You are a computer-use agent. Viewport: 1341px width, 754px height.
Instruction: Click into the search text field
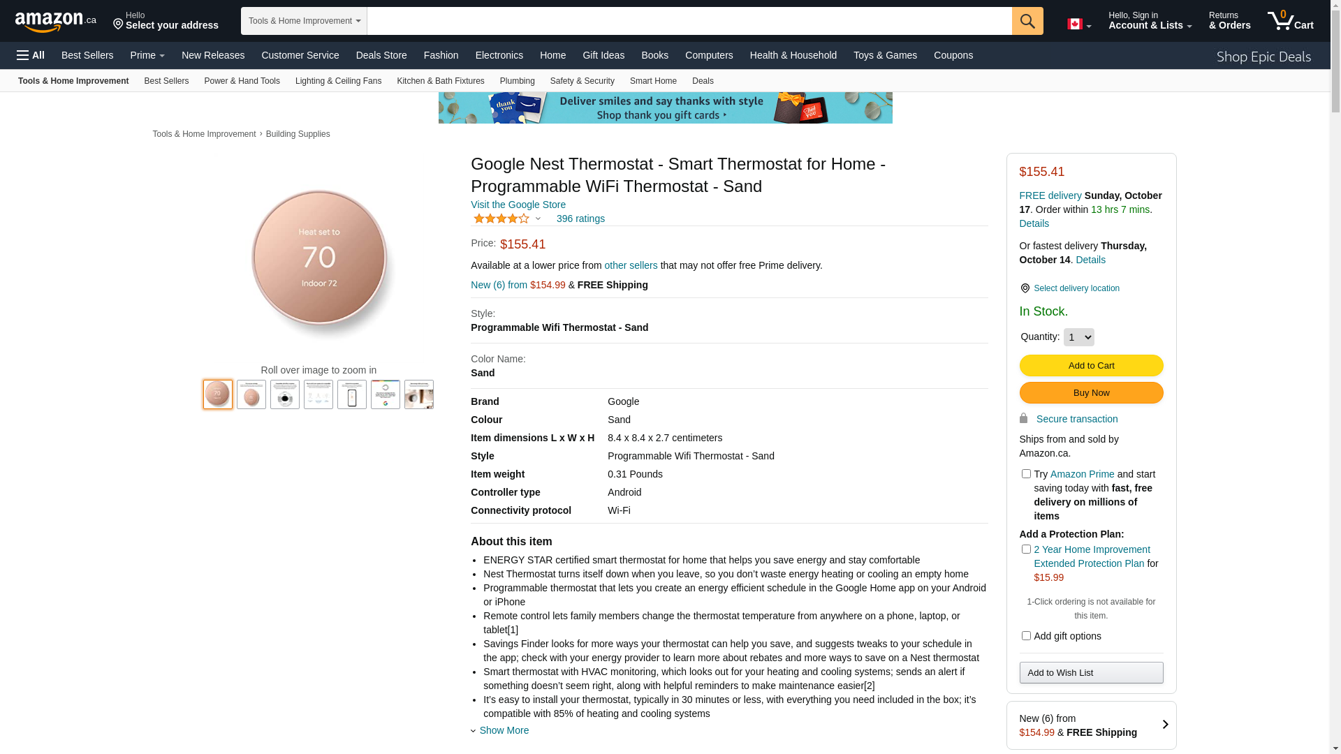(689, 21)
